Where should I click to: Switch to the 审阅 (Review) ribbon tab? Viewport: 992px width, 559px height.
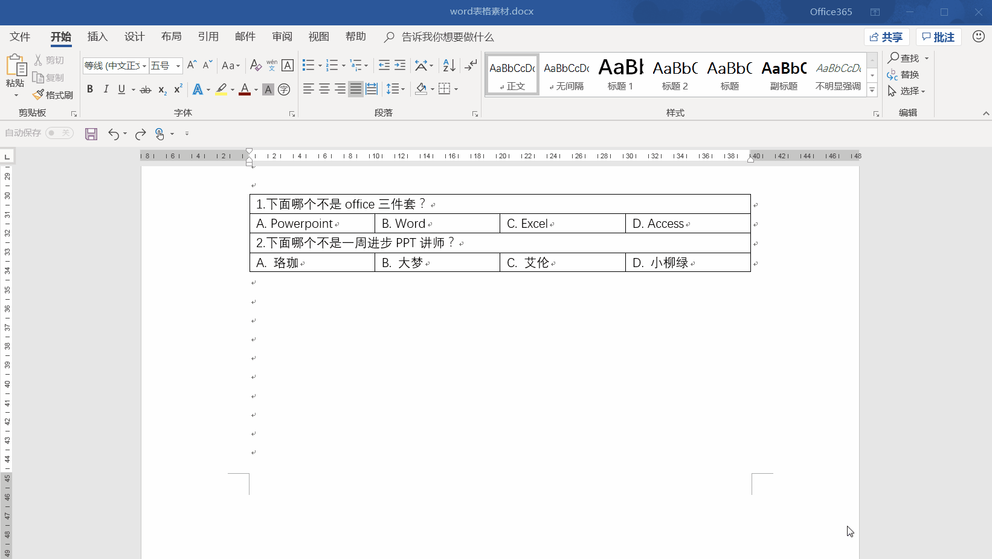pyautogui.click(x=282, y=37)
